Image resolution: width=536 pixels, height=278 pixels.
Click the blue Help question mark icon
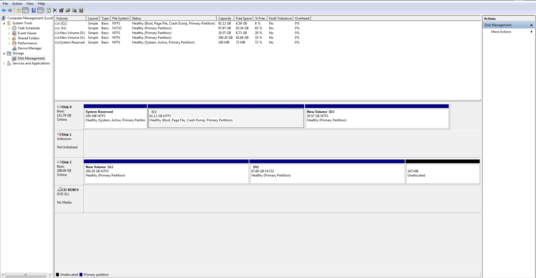pos(34,10)
